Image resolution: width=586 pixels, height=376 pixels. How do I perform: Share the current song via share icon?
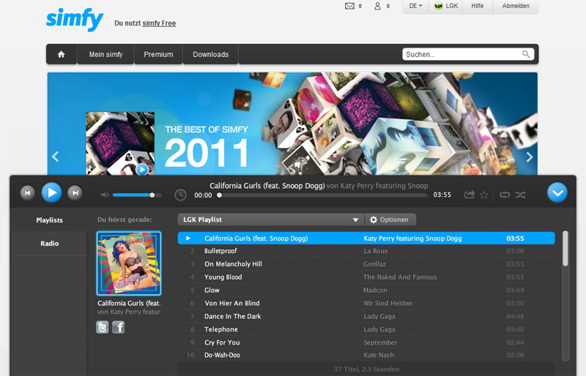pyautogui.click(x=469, y=195)
